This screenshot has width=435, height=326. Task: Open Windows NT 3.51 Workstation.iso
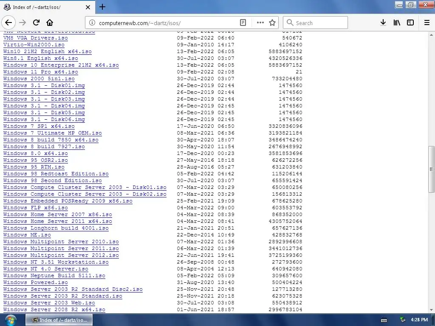click(x=56, y=262)
